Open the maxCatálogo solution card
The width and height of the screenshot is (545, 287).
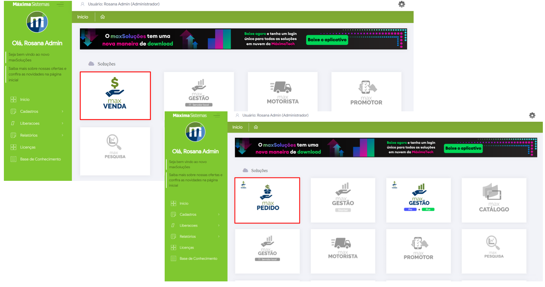click(494, 200)
